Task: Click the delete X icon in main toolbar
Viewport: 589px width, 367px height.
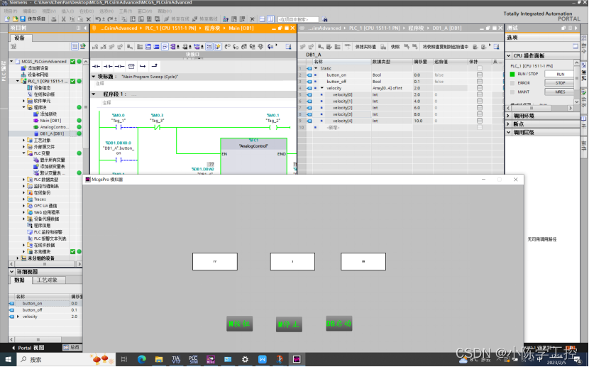Action: pos(88,18)
